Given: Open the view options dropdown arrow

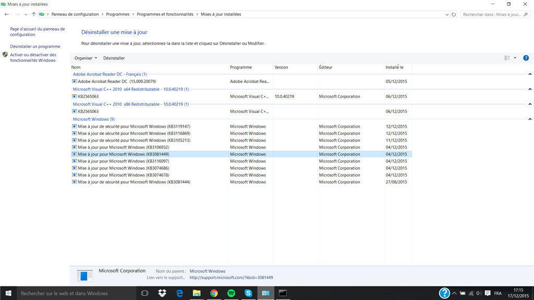Looking at the screenshot, I should click(515, 58).
